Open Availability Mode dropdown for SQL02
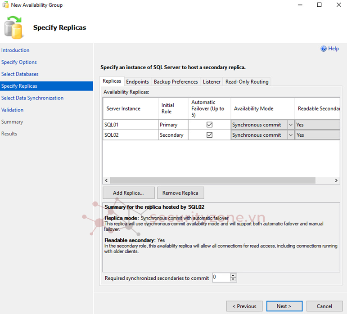The image size is (347, 314). pyautogui.click(x=290, y=135)
